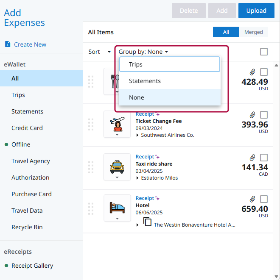Screen dimensions: 280x280
Task: Click the Taxi ride share title
Action: coord(154,164)
